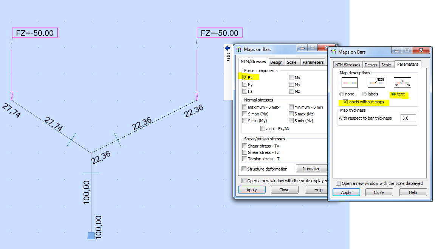Click the blue arrow on the tabs sidebar
The width and height of the screenshot is (438, 249).
[x=227, y=48]
